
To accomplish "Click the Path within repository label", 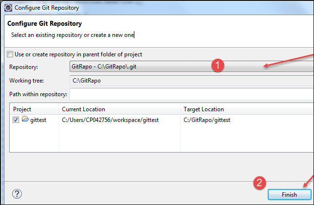I will (38, 94).
